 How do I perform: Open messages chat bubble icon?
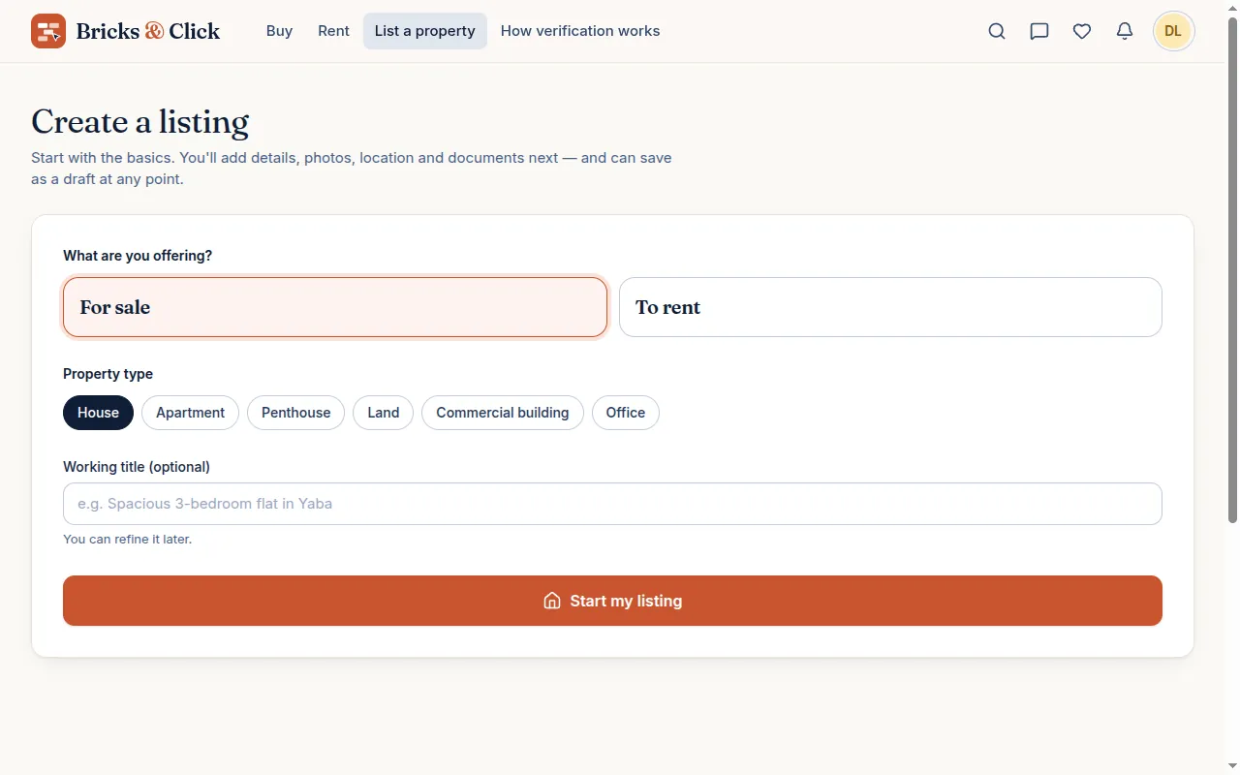click(x=1039, y=31)
